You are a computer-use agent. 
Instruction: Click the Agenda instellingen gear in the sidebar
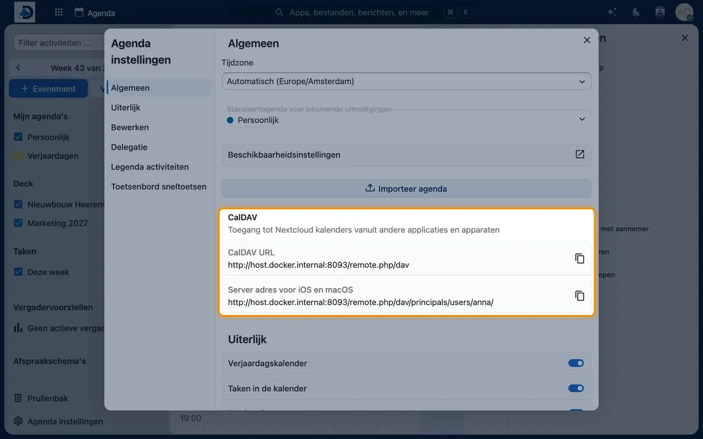click(x=18, y=421)
